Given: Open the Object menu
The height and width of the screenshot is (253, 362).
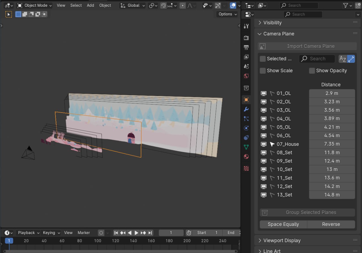Looking at the screenshot, I should click(x=105, y=5).
